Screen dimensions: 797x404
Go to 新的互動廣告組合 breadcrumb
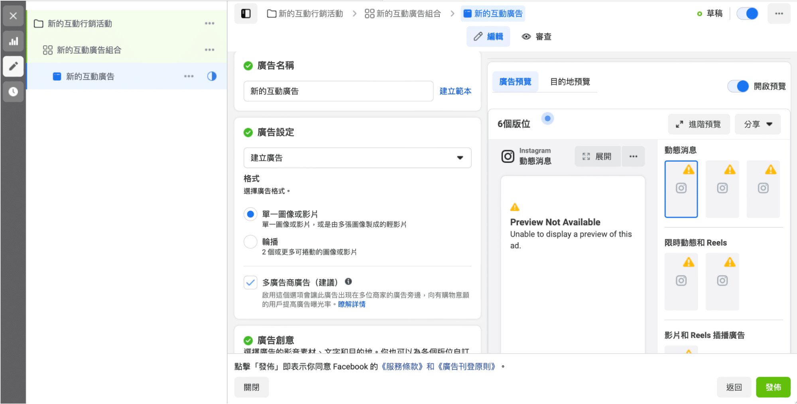point(403,14)
